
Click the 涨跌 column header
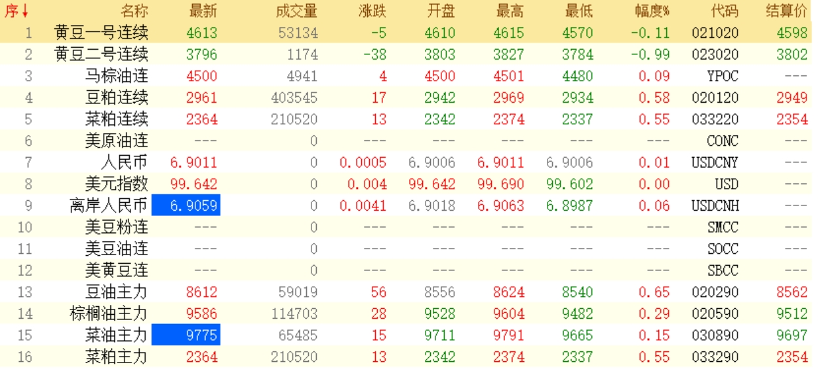coord(372,11)
